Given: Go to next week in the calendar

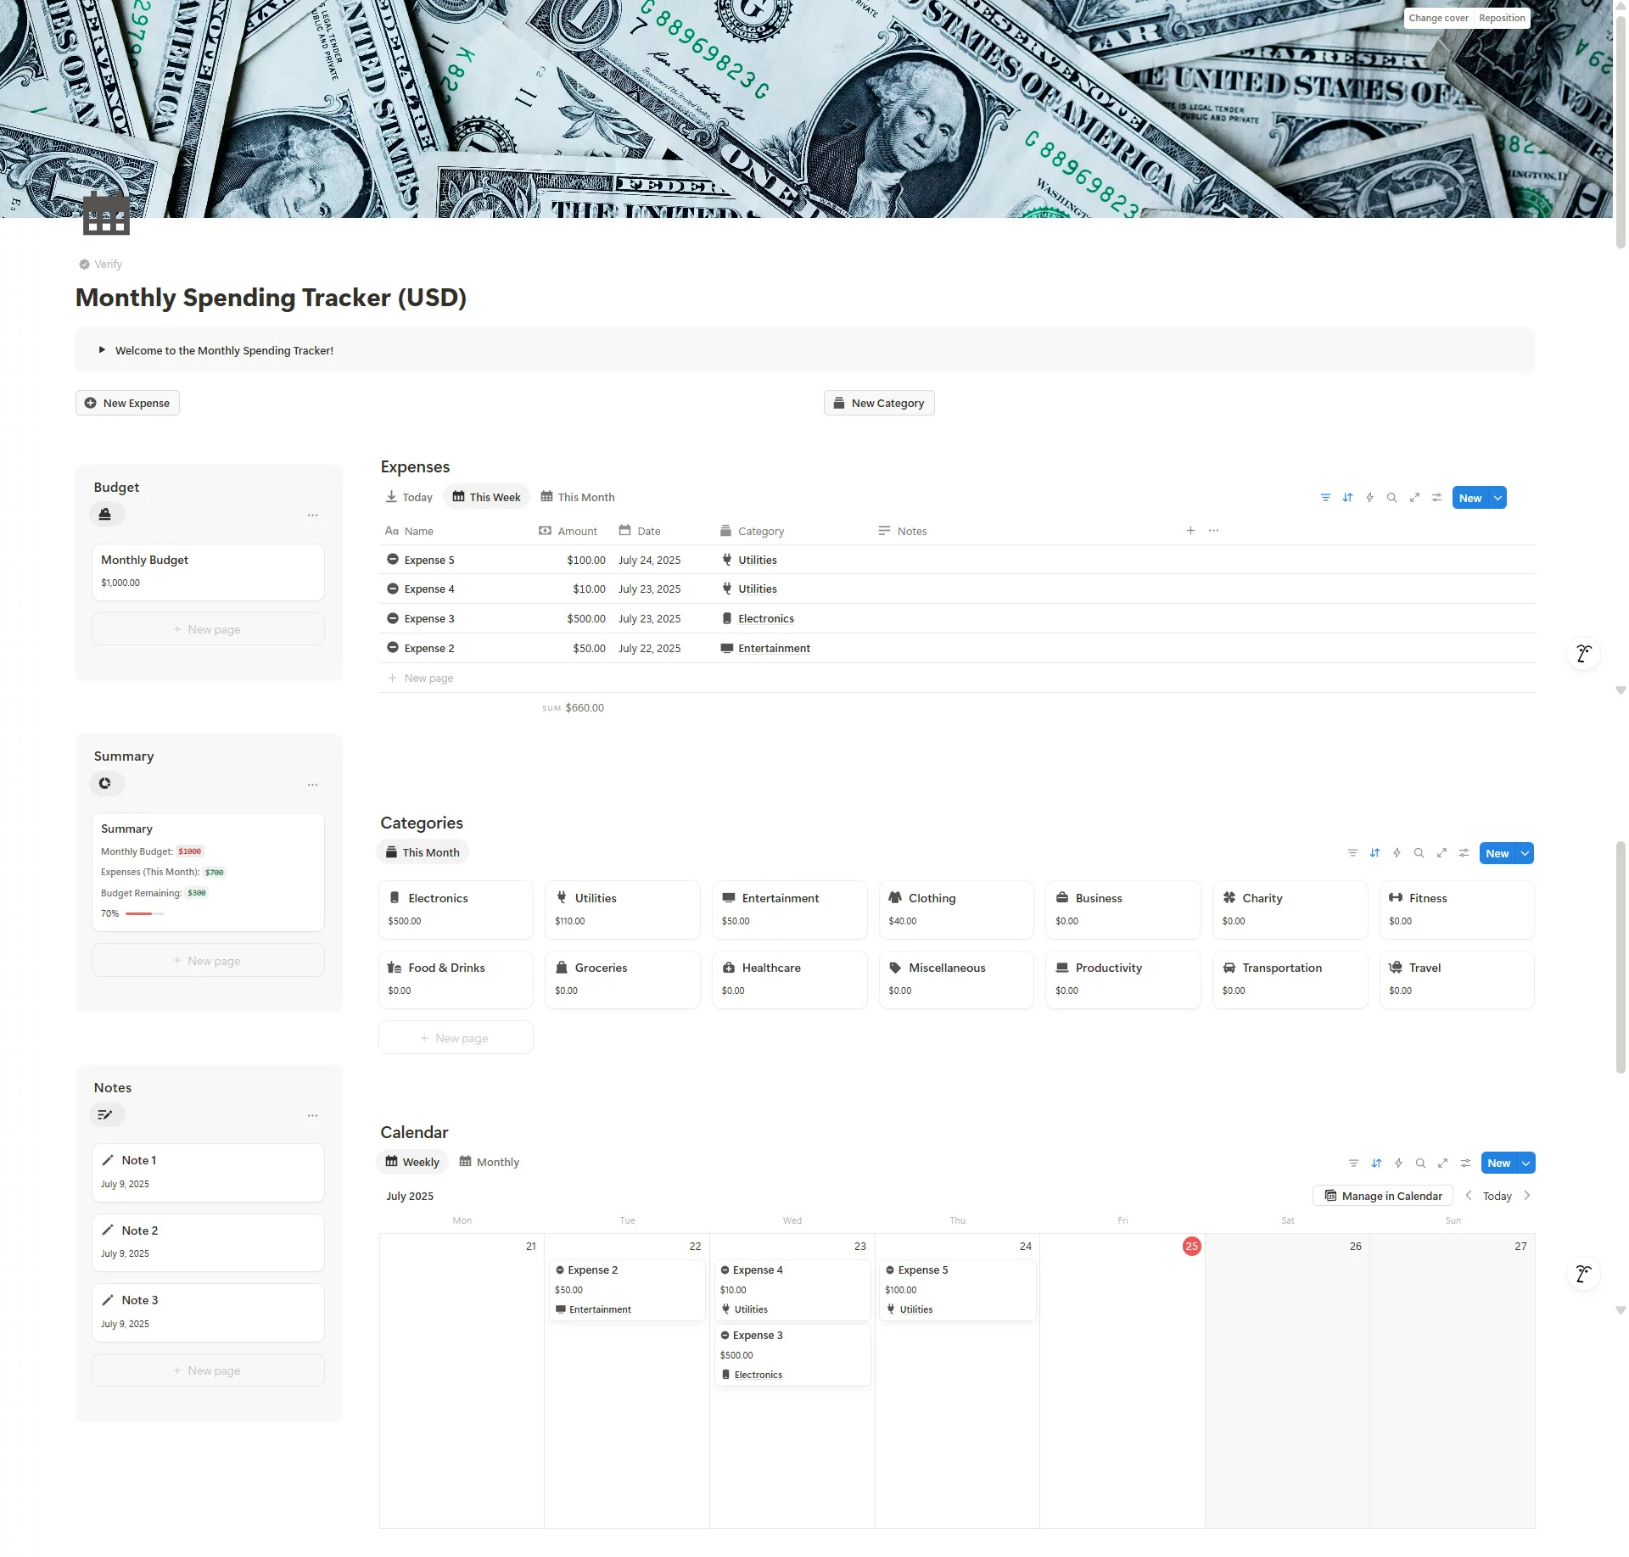Looking at the screenshot, I should [1527, 1196].
